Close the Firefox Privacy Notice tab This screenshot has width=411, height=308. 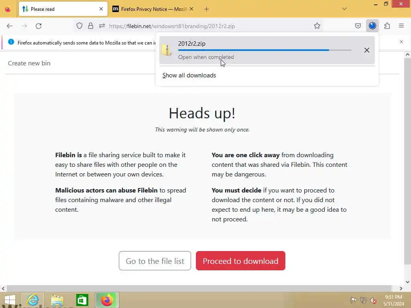pyautogui.click(x=191, y=9)
